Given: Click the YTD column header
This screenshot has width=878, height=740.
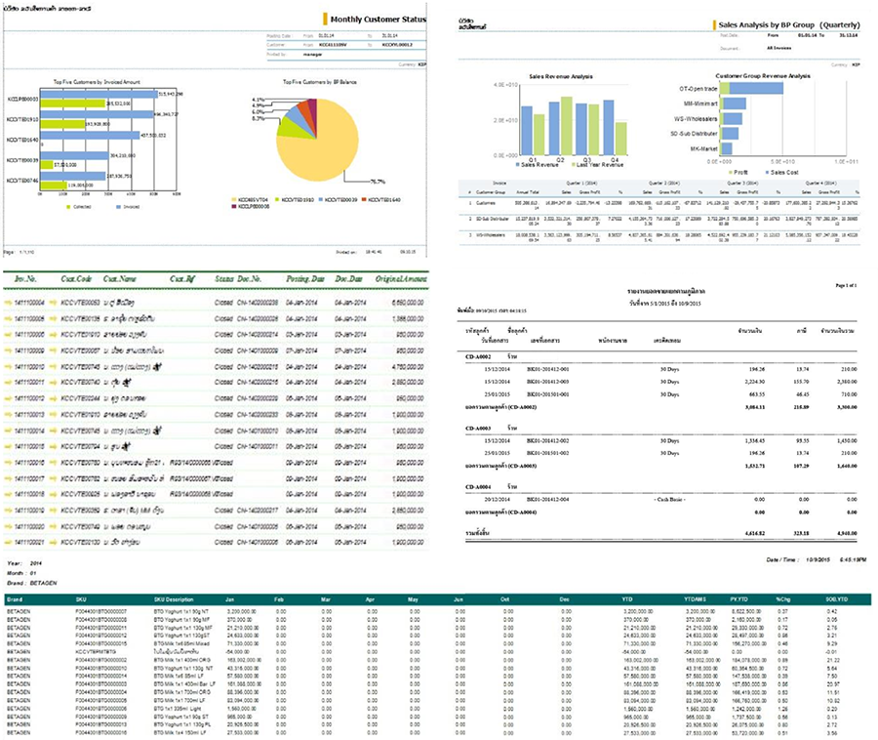Looking at the screenshot, I should [x=627, y=599].
